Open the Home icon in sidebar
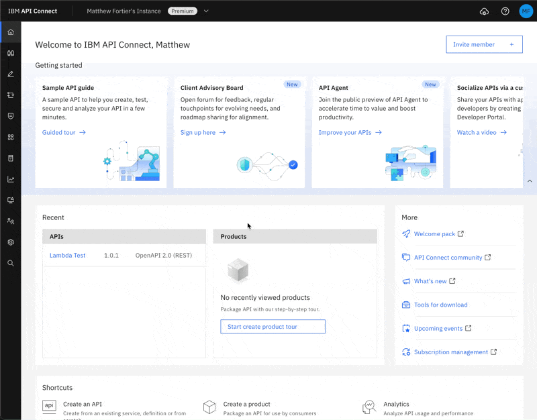537x420 pixels. click(11, 32)
